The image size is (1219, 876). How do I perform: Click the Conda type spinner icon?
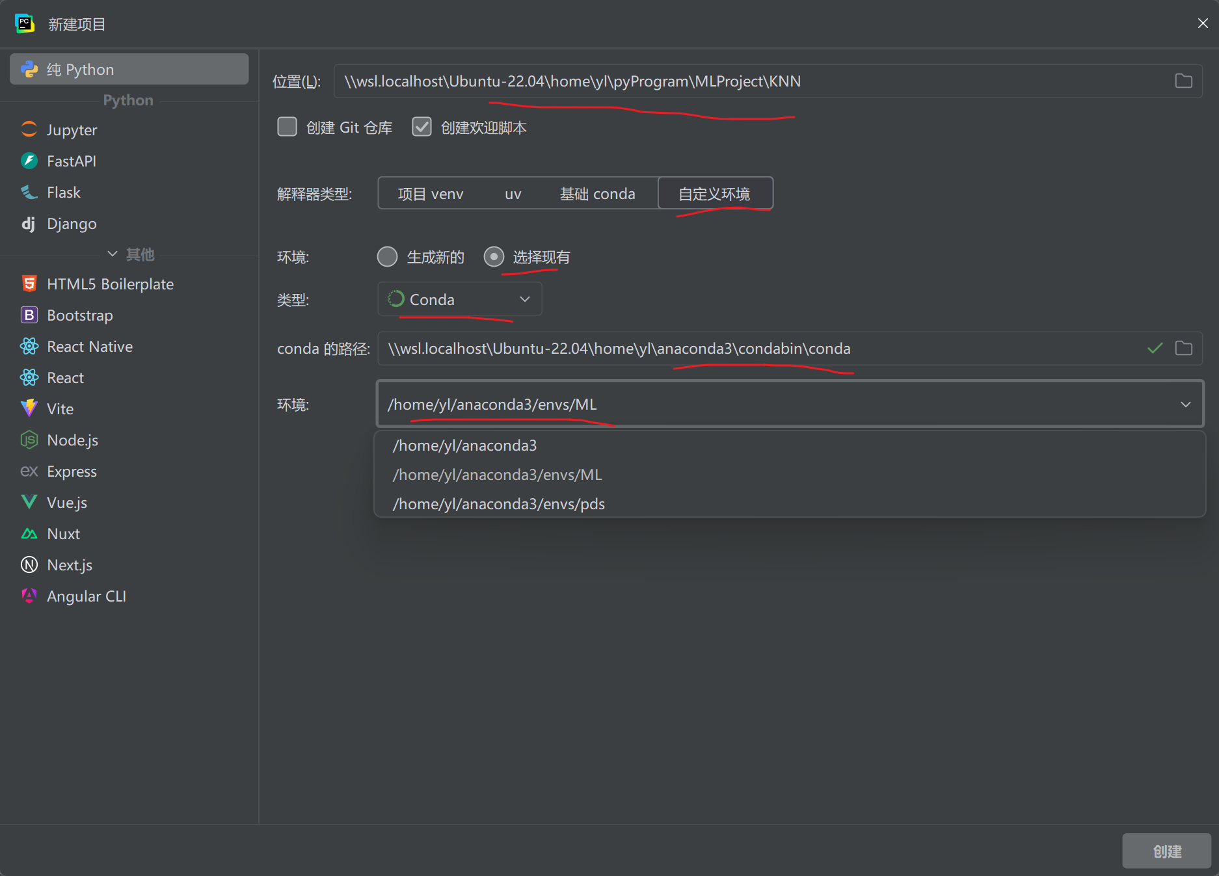point(395,299)
